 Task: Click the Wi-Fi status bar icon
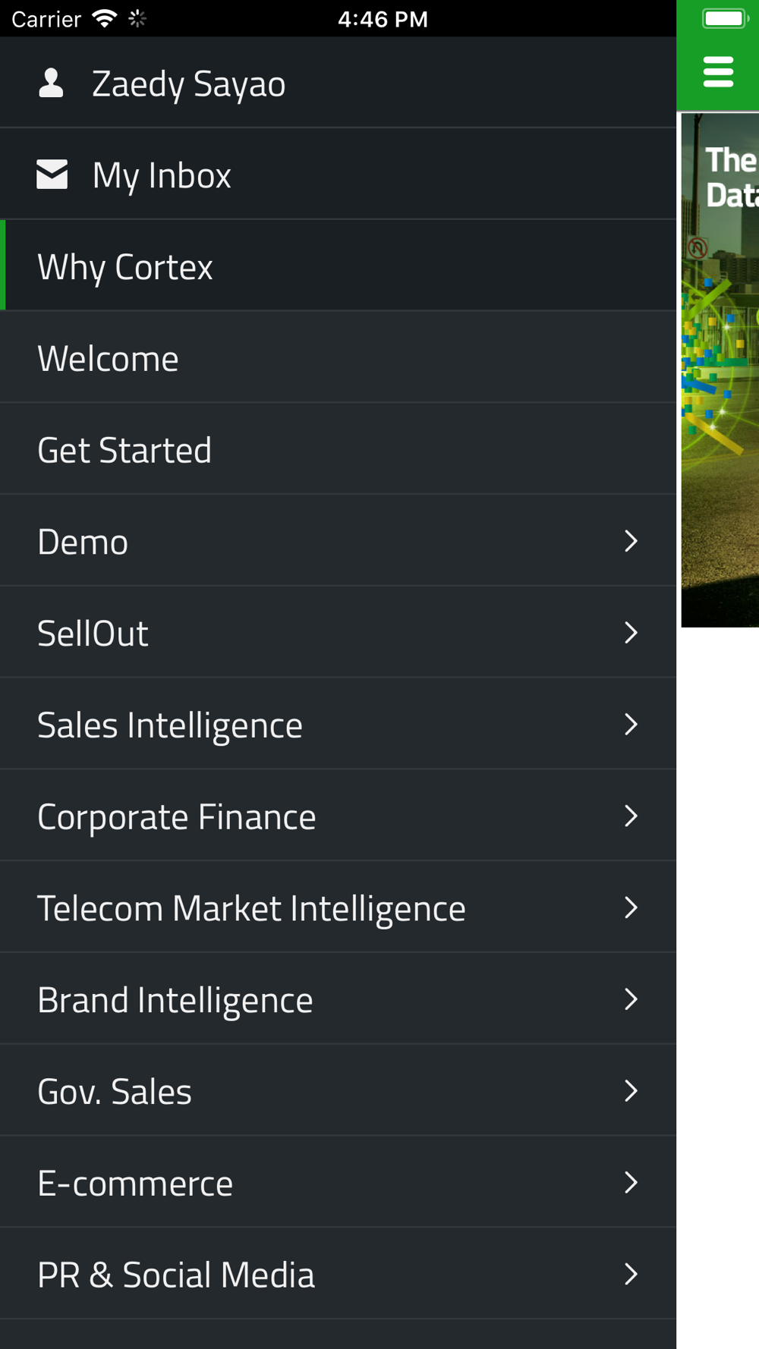click(x=104, y=18)
